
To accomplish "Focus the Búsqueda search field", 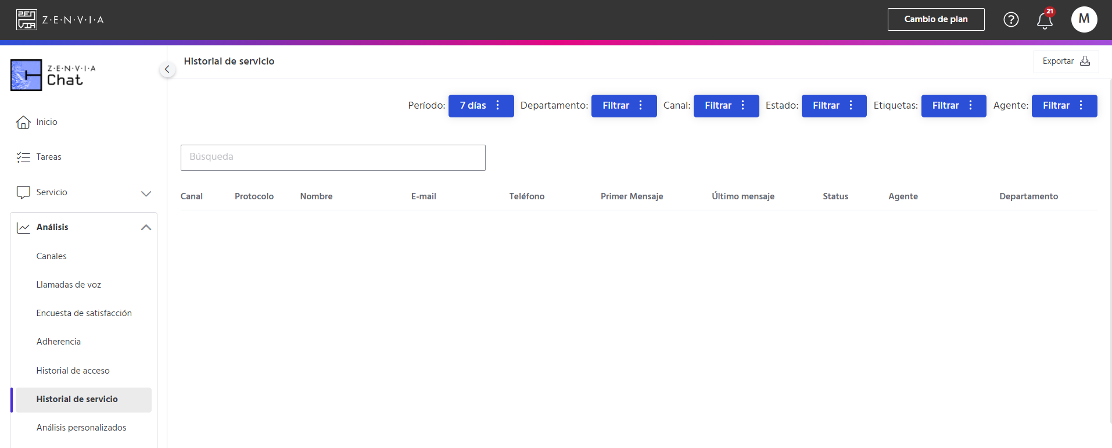I will point(333,157).
